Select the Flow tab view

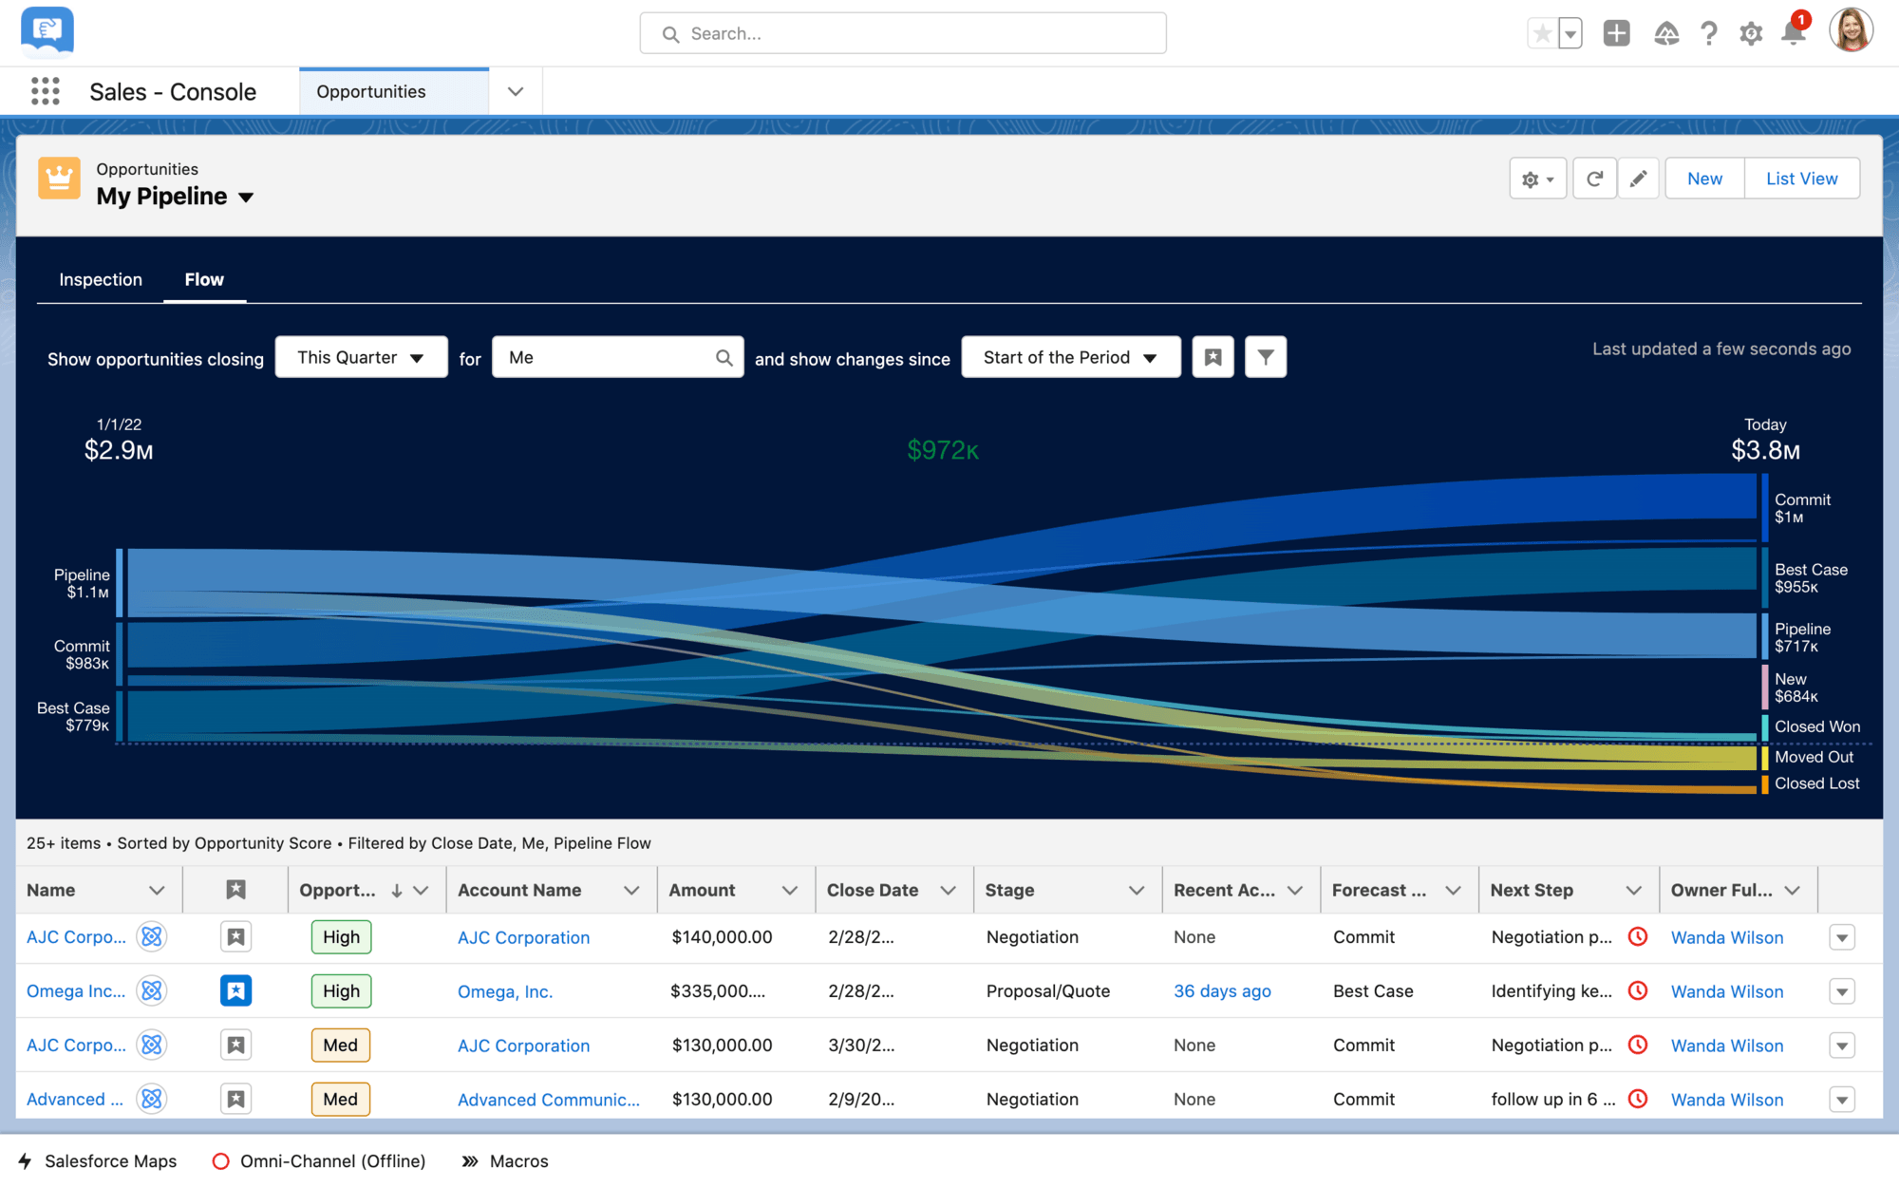[204, 279]
